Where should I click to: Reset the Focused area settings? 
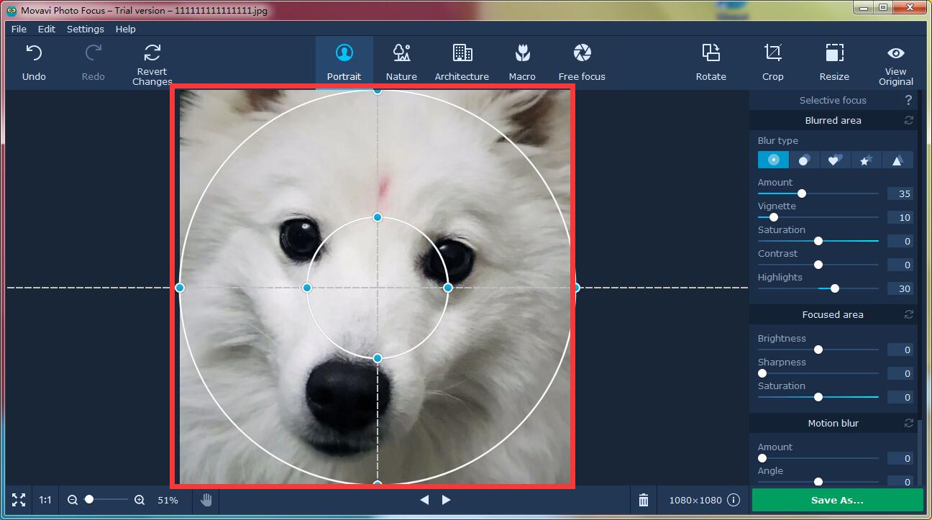(x=909, y=314)
